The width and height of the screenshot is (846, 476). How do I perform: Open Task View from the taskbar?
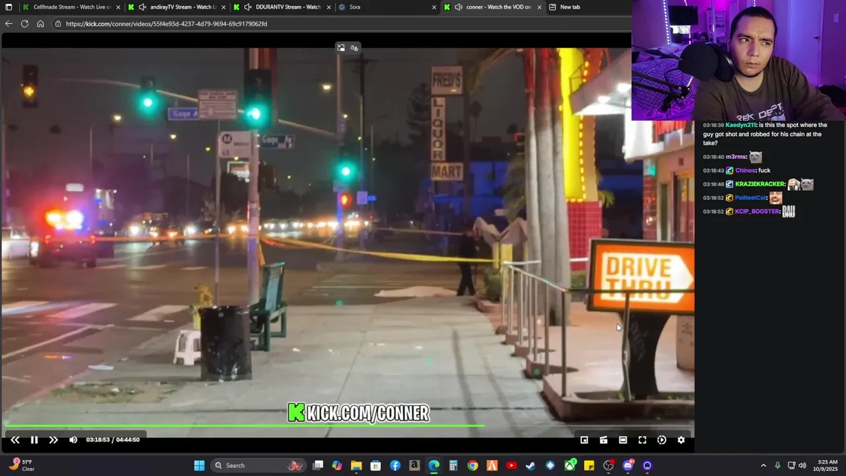tap(318, 465)
